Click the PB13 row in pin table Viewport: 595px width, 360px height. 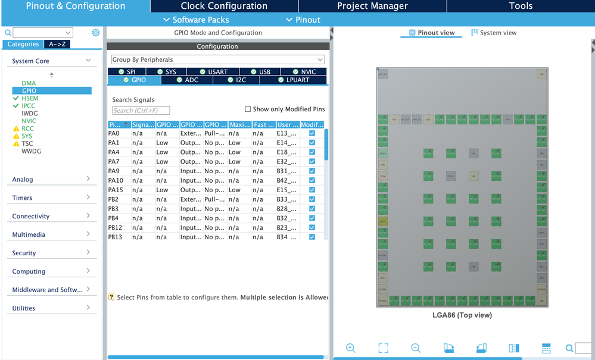pyautogui.click(x=216, y=236)
